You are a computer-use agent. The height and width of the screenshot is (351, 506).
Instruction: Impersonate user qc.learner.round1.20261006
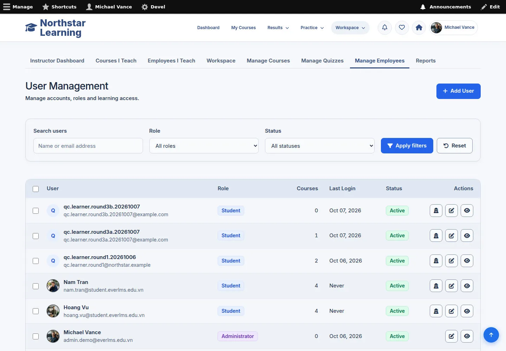436,261
